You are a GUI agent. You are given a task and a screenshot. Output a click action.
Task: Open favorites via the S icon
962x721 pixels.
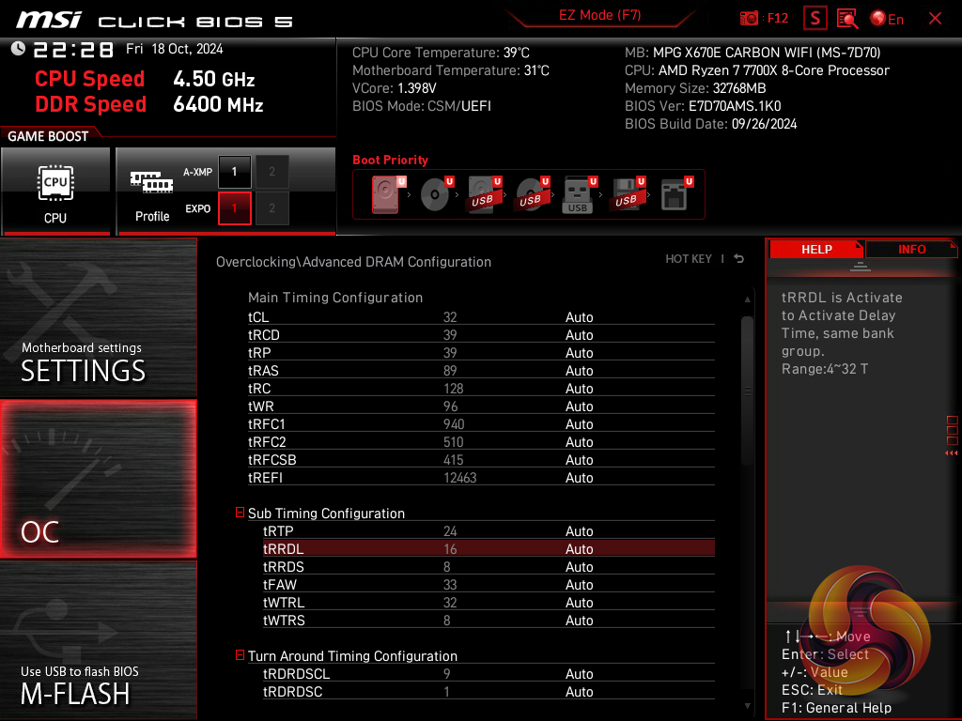(815, 19)
